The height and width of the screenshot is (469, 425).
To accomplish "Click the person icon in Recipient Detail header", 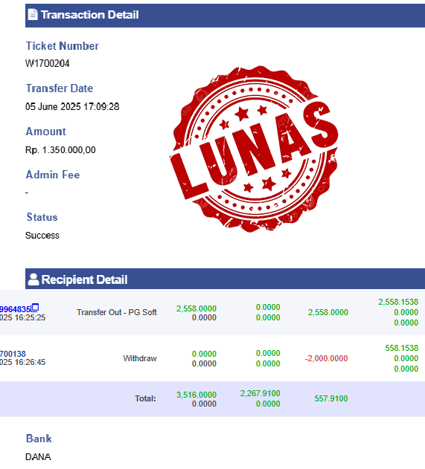I will (x=33, y=279).
